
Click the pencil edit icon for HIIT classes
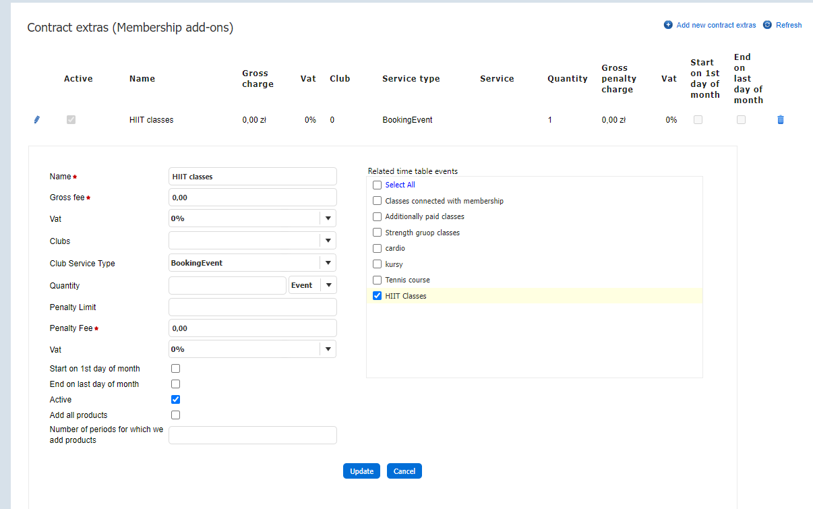37,120
